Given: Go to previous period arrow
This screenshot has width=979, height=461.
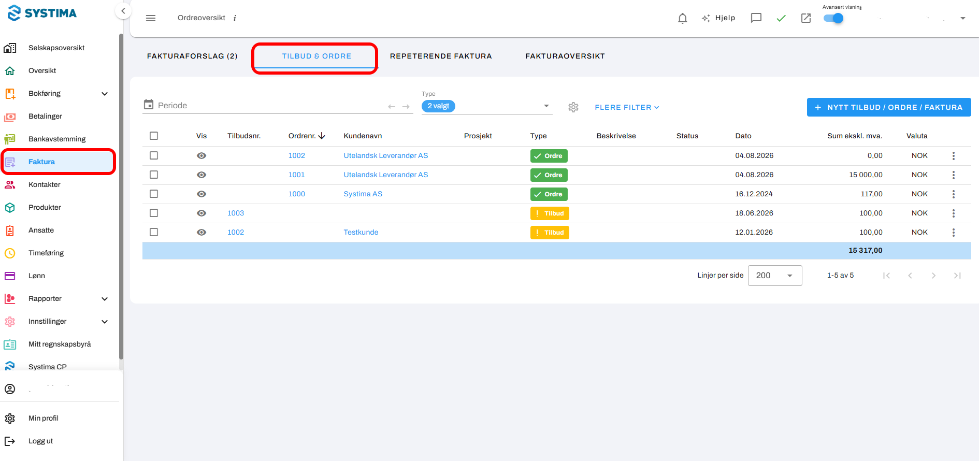Looking at the screenshot, I should click(392, 107).
